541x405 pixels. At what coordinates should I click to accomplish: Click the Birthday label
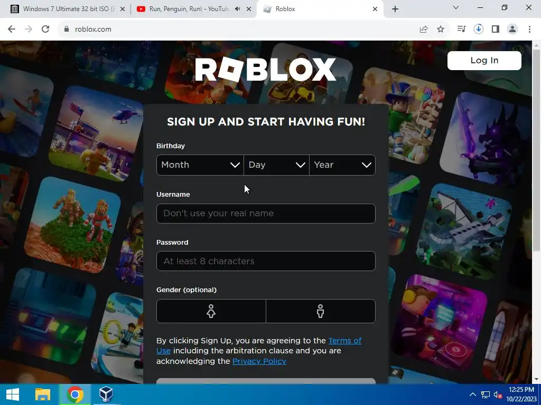[171, 146]
